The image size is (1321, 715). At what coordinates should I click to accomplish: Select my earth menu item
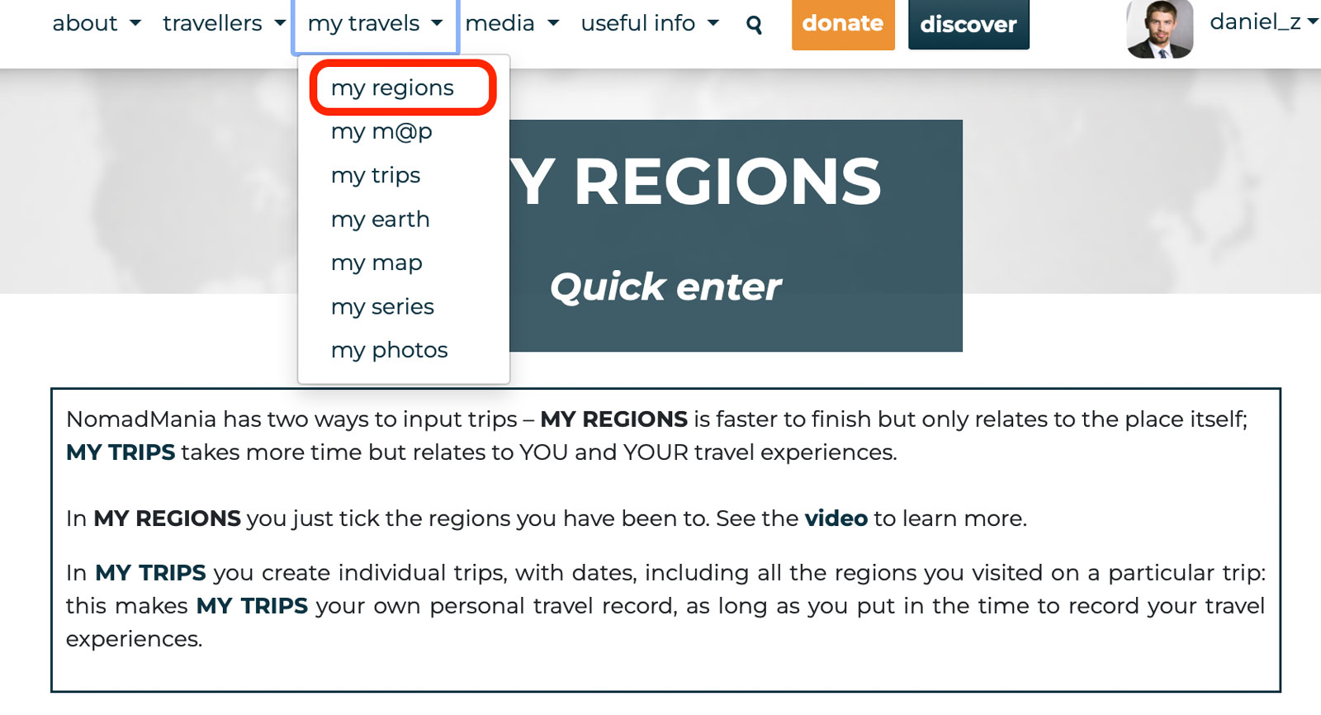point(380,219)
